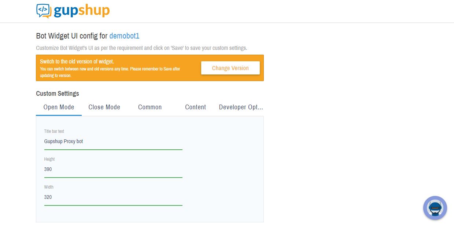Switch to the Close Mode tab
This screenshot has height=226, width=454.
point(104,107)
